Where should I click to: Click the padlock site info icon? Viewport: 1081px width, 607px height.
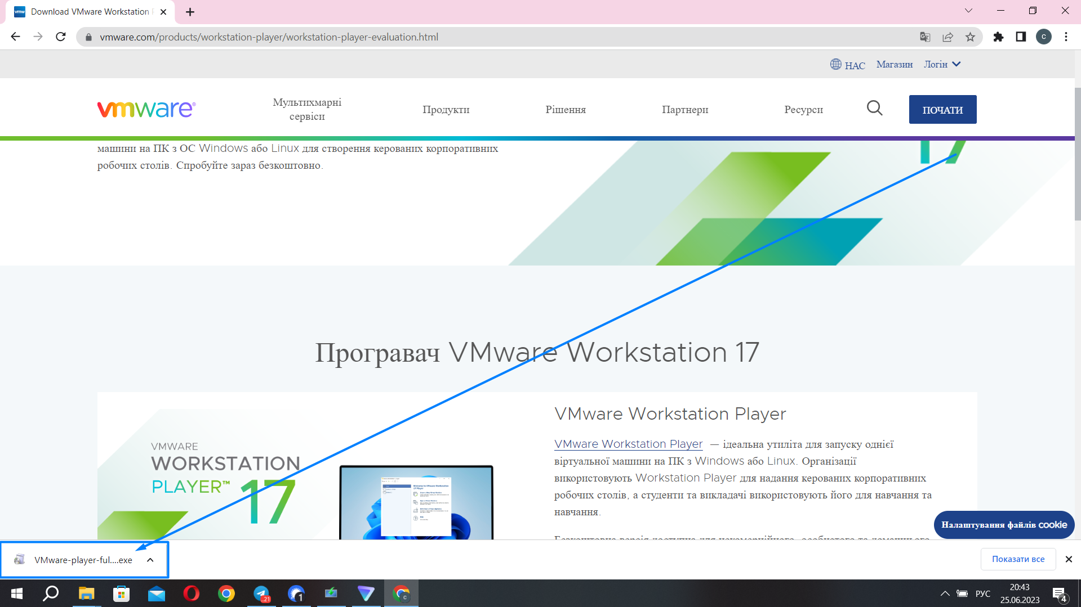(x=88, y=37)
